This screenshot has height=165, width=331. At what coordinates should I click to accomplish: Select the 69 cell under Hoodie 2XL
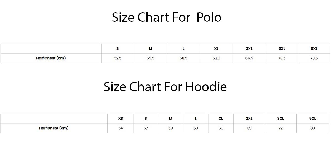(249, 128)
